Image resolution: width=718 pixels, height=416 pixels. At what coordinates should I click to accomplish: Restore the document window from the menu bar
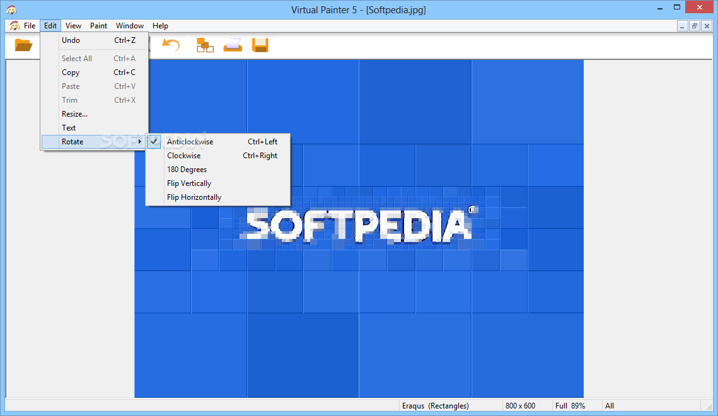tap(694, 26)
